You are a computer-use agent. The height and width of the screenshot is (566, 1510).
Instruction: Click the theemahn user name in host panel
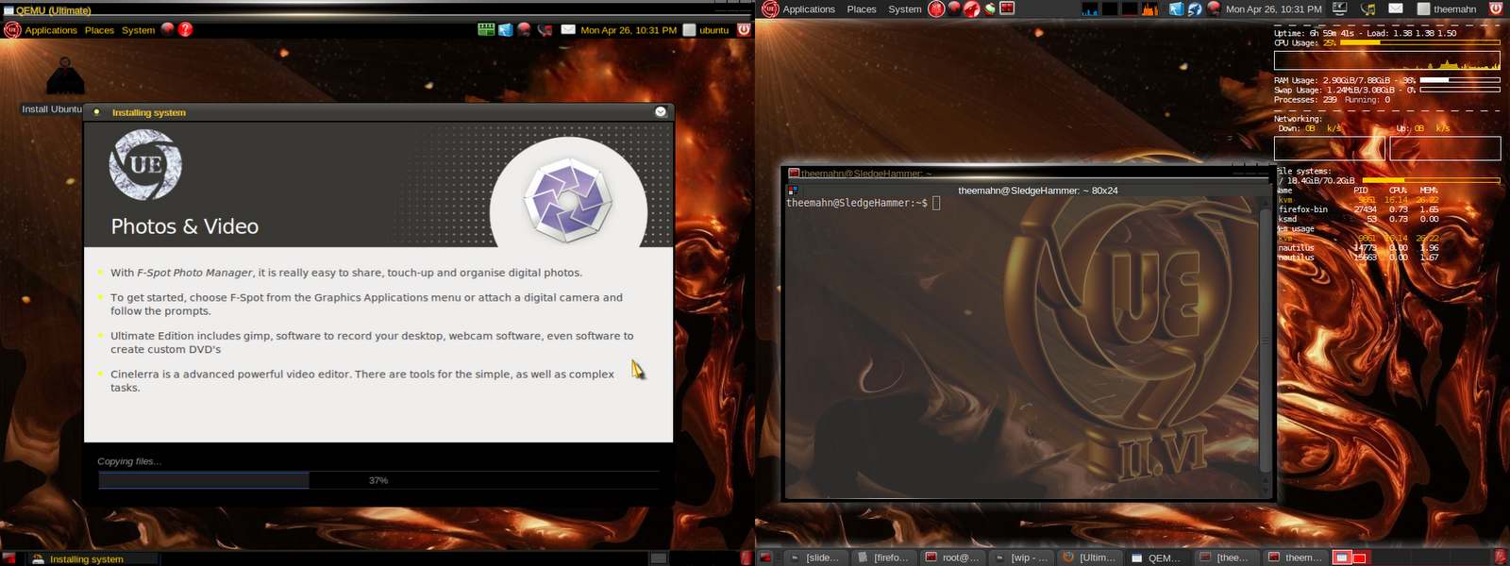(1454, 9)
